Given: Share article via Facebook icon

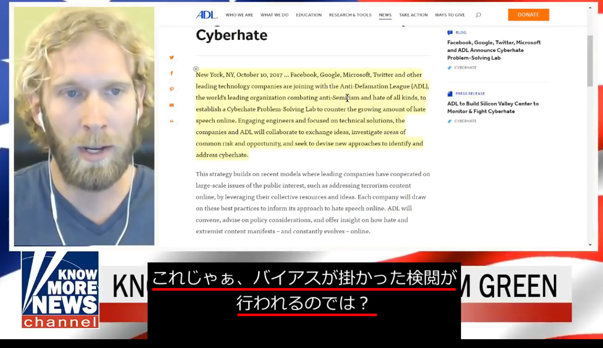Looking at the screenshot, I should (x=172, y=73).
